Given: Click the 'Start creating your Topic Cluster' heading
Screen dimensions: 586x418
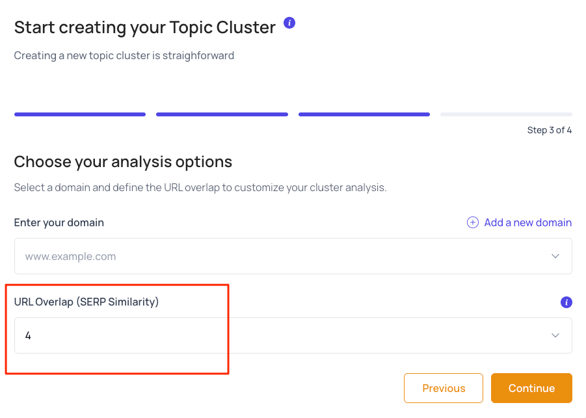Looking at the screenshot, I should coord(145,27).
